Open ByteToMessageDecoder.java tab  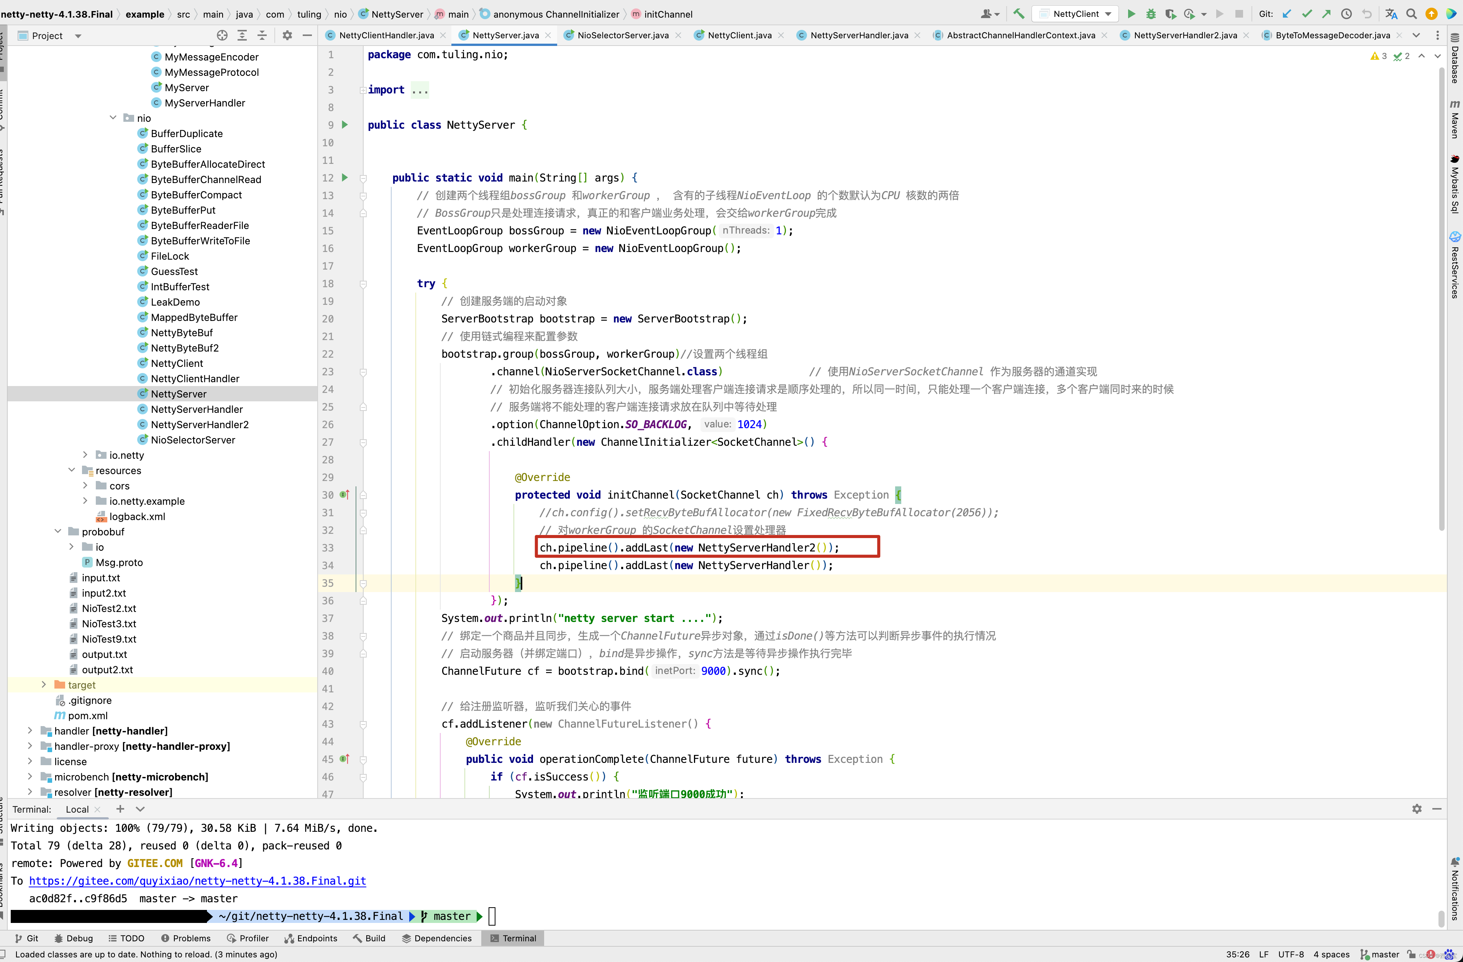[1332, 36]
